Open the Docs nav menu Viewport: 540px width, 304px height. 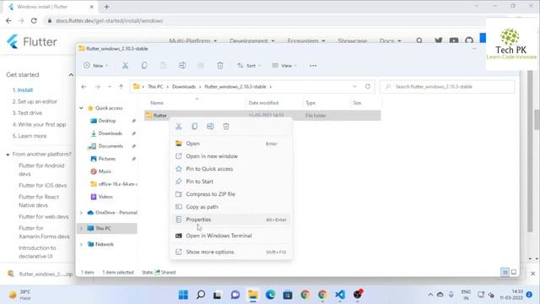pos(390,41)
